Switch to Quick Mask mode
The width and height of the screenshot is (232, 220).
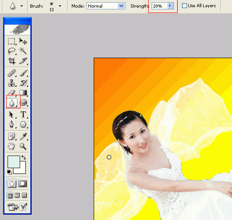point(22,184)
